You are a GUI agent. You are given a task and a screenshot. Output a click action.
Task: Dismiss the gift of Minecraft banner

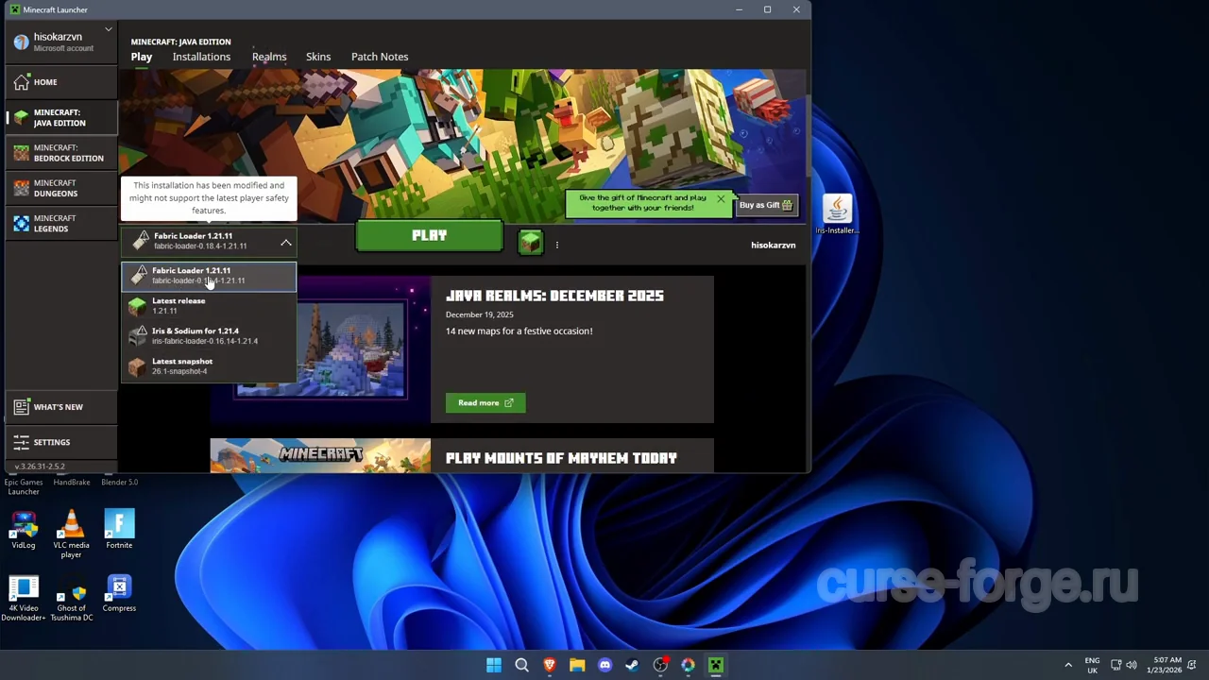[721, 198]
